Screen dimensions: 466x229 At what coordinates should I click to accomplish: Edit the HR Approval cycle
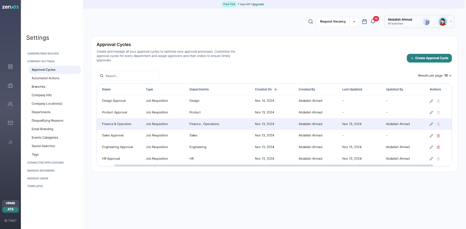click(x=431, y=159)
